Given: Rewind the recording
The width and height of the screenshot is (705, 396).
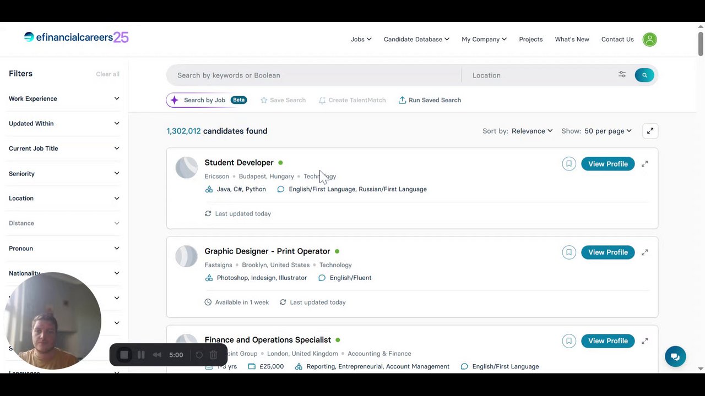Looking at the screenshot, I should (157, 355).
